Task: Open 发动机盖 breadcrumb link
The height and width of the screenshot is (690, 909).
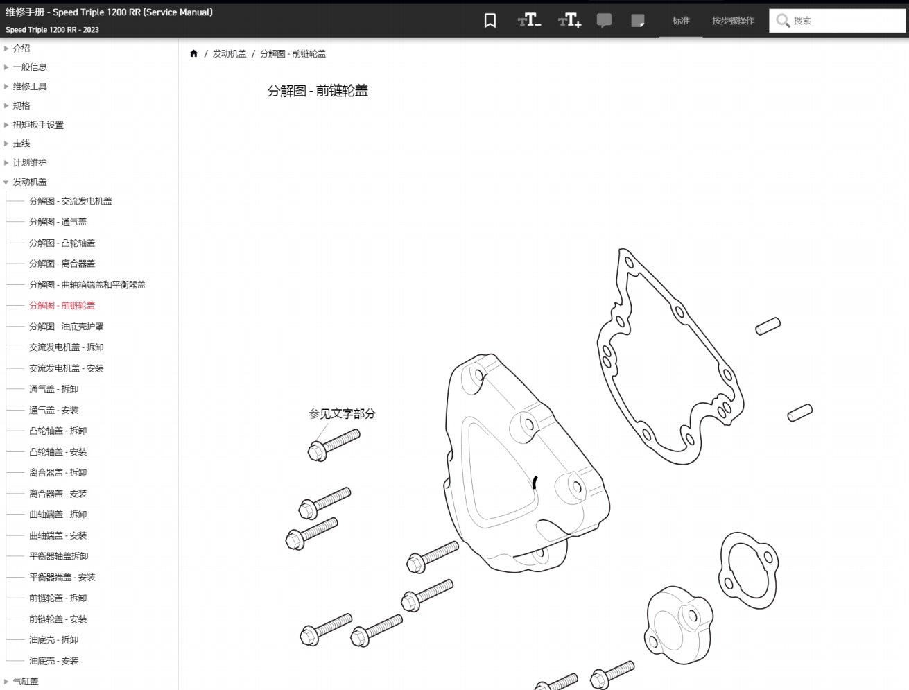Action: tap(229, 53)
